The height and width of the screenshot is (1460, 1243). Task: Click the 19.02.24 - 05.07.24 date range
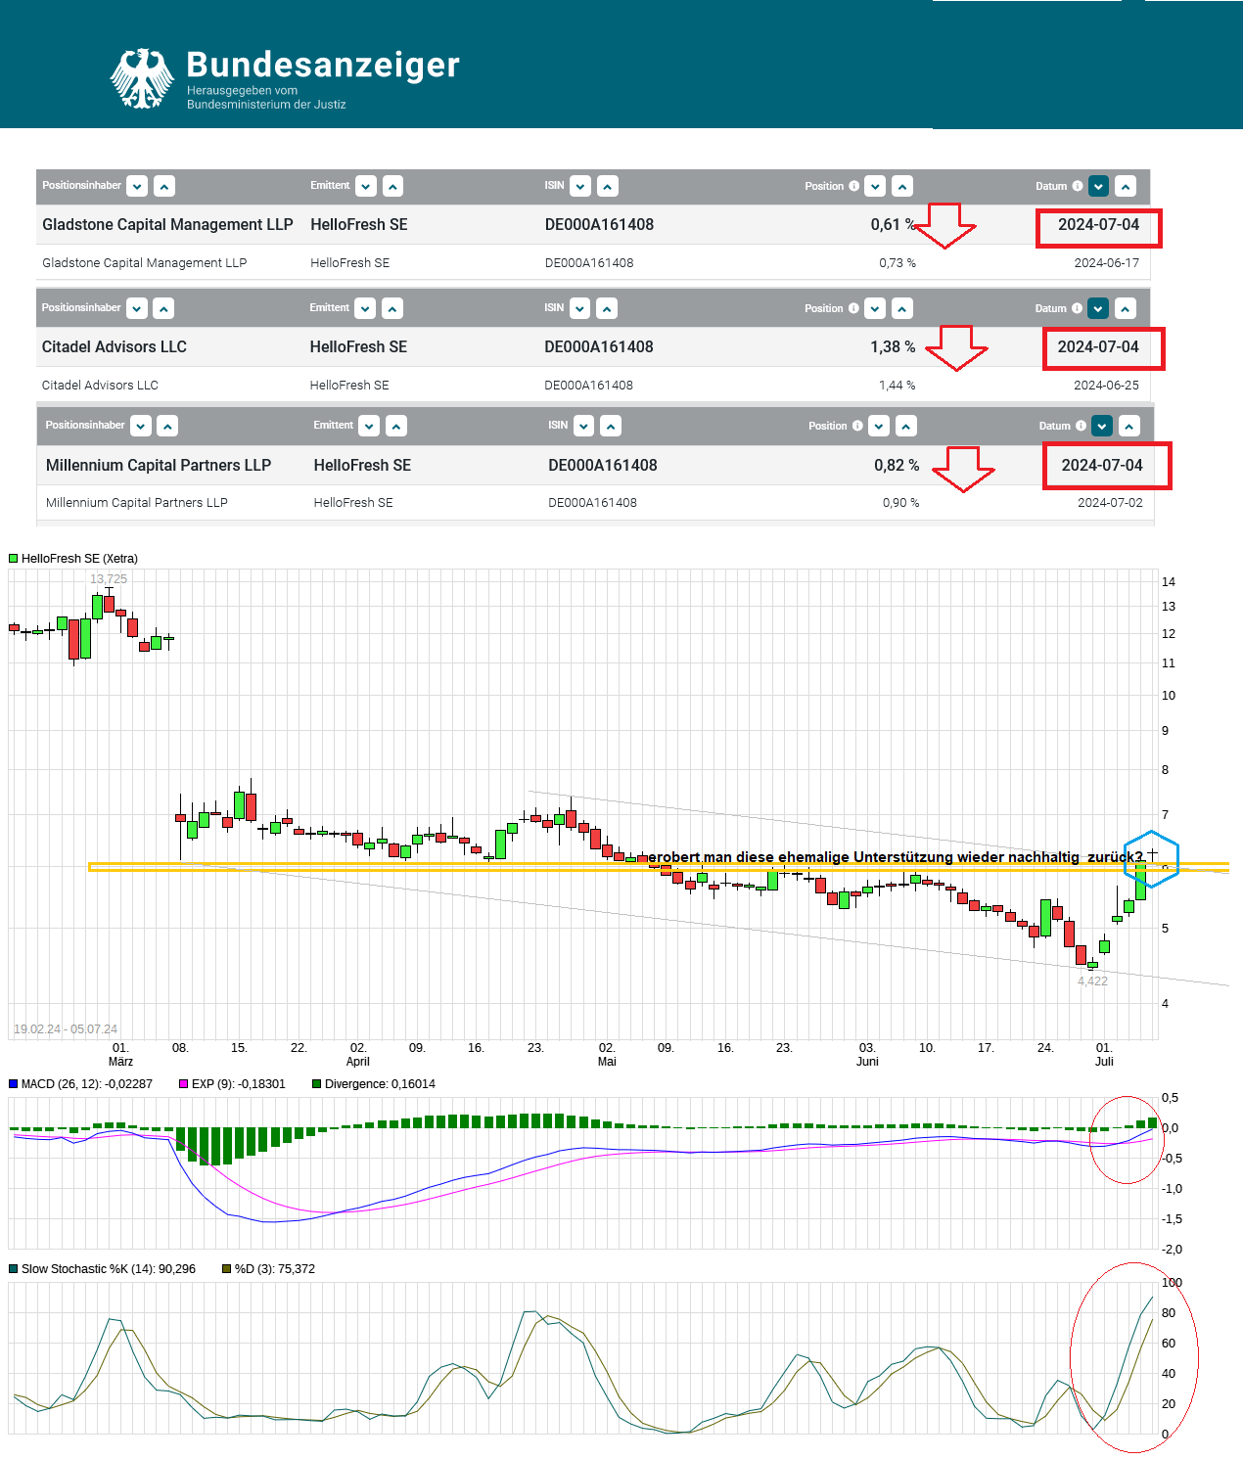[66, 1028]
